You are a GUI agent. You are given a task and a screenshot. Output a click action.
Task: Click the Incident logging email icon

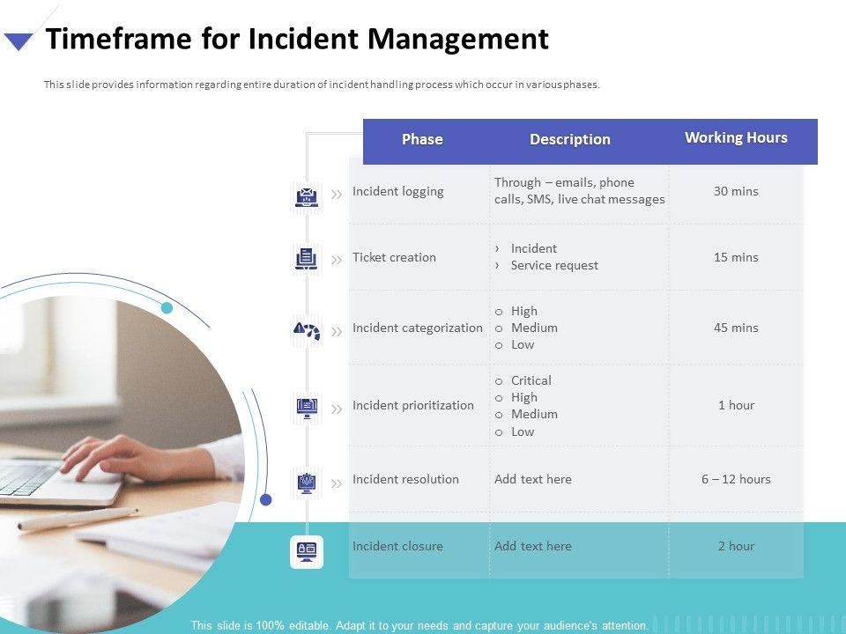(307, 197)
